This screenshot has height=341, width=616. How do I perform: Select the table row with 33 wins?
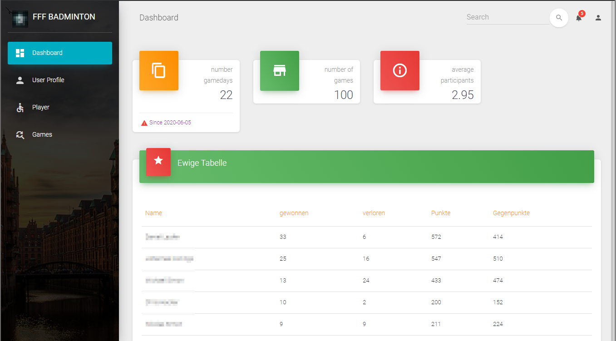(366, 237)
